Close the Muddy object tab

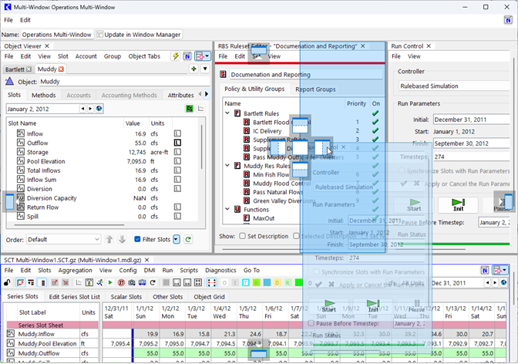tap(62, 69)
